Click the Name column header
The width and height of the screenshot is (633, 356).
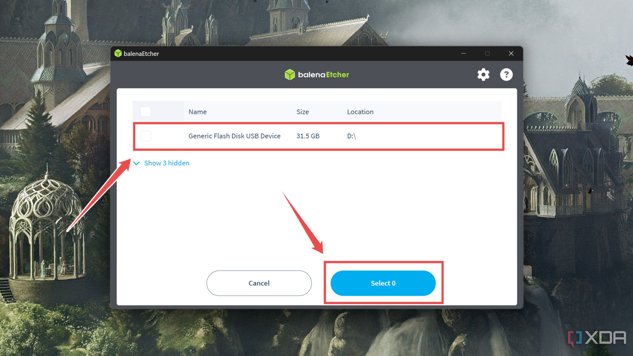point(197,112)
